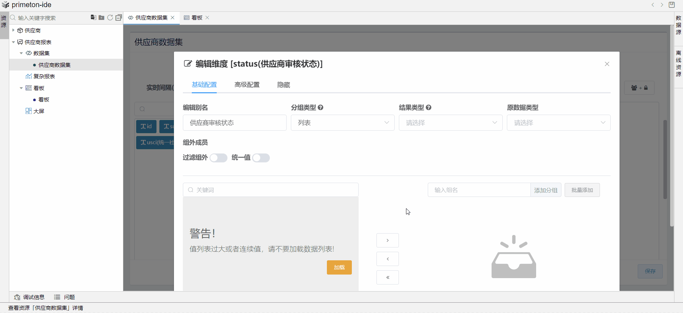Screen dimensions: 683x313
Task: Click the 批量添加 button
Action: [582, 190]
